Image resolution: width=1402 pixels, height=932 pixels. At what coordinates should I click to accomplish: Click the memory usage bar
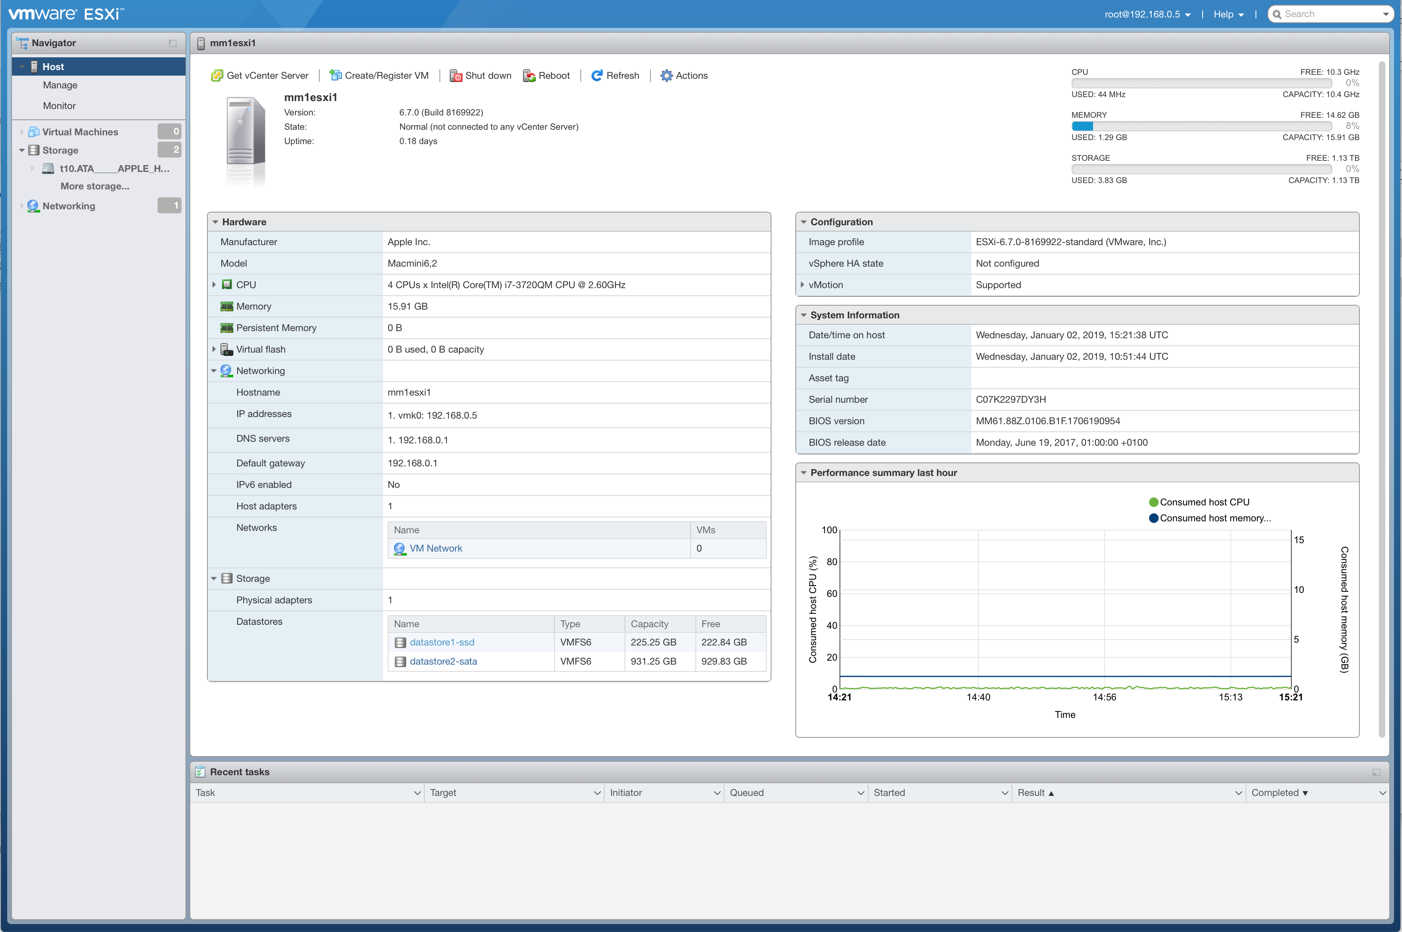(1202, 126)
